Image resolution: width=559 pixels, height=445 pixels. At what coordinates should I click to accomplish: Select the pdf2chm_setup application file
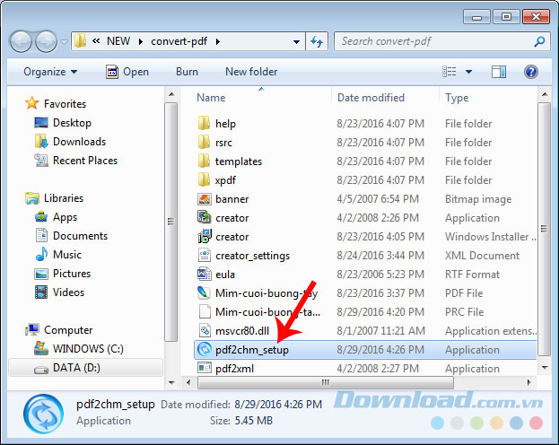[x=251, y=350]
